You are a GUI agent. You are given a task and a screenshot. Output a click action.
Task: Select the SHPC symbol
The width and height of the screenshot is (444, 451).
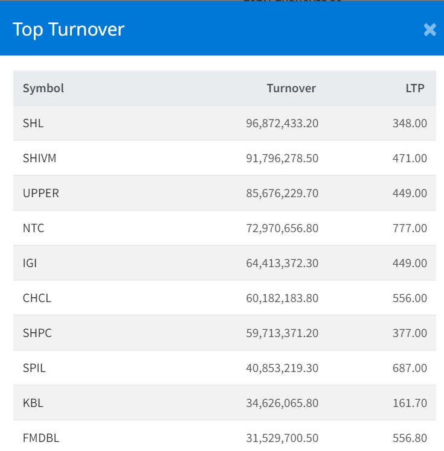click(37, 333)
